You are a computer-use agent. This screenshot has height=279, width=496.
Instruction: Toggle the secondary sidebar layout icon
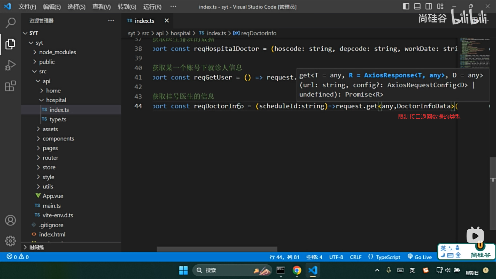tap(429, 6)
